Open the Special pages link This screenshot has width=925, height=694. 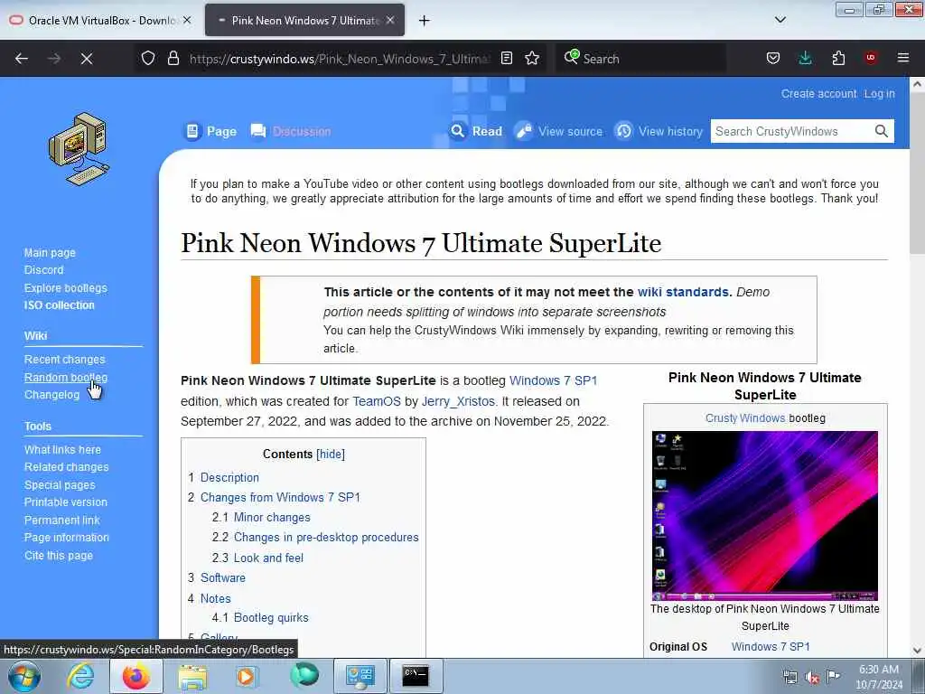click(60, 485)
